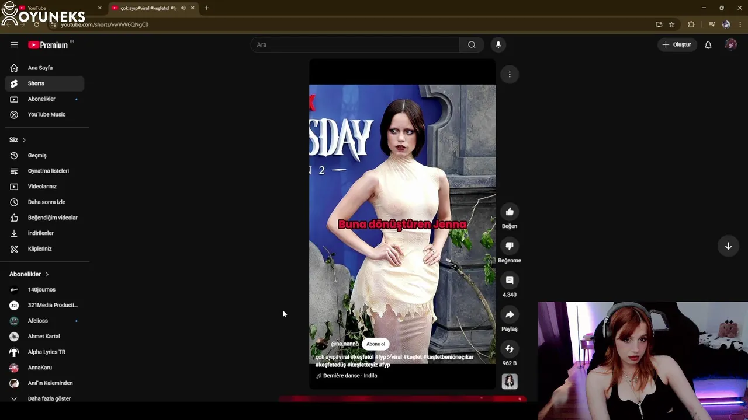748x420 pixels.
Task: Open the Afelioss channel
Action: coord(44,321)
